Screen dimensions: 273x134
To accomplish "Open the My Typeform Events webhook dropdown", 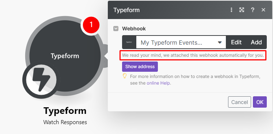I will point(181,42).
